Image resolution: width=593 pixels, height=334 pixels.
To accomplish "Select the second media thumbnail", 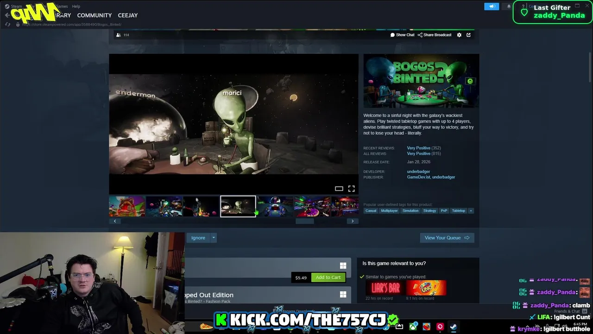I will click(164, 206).
